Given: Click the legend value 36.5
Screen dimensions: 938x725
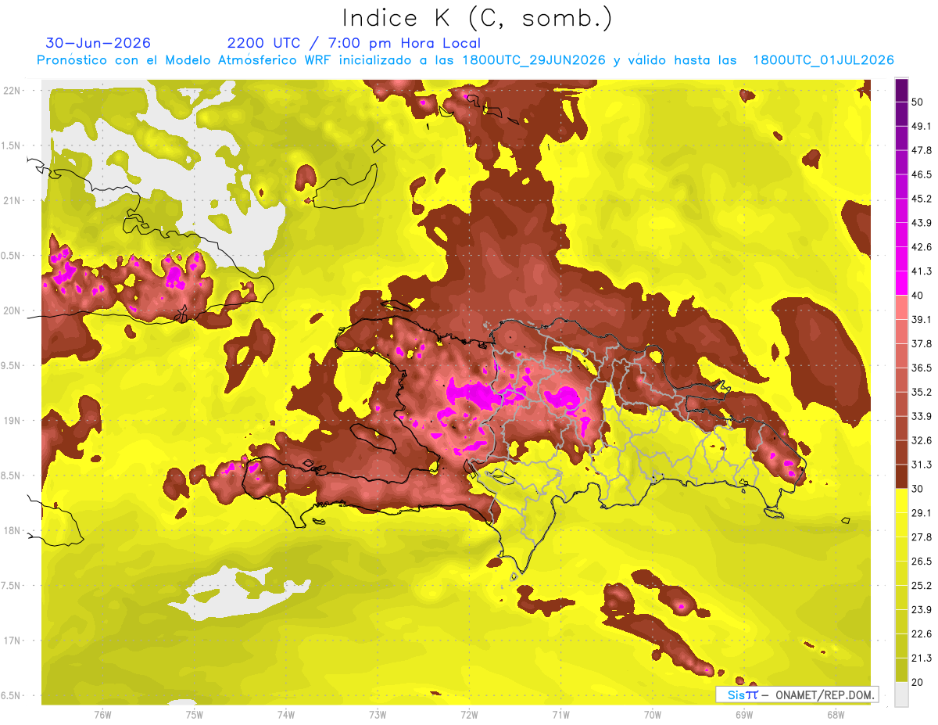Looking at the screenshot, I should (922, 368).
